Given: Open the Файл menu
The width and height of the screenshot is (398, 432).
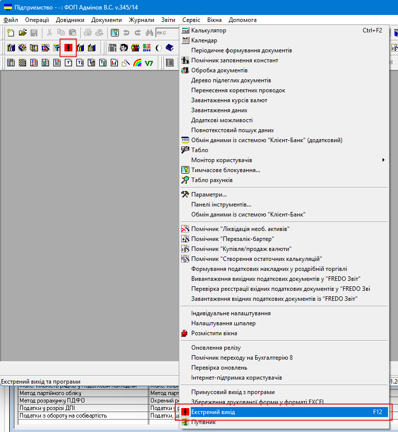Looking at the screenshot, I should [x=10, y=20].
